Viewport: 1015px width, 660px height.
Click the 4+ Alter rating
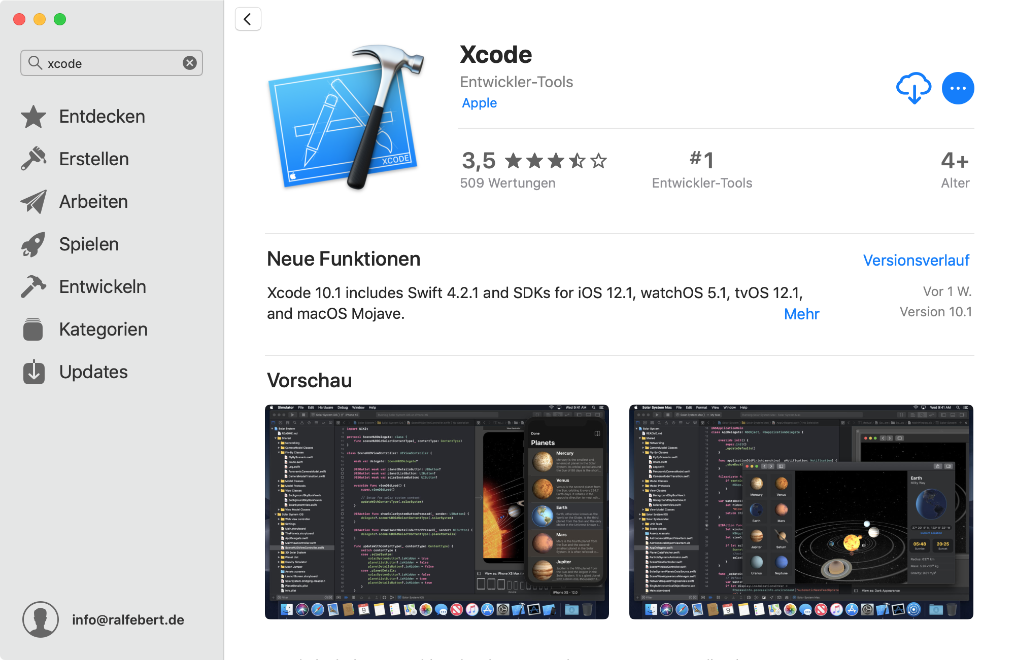point(955,170)
